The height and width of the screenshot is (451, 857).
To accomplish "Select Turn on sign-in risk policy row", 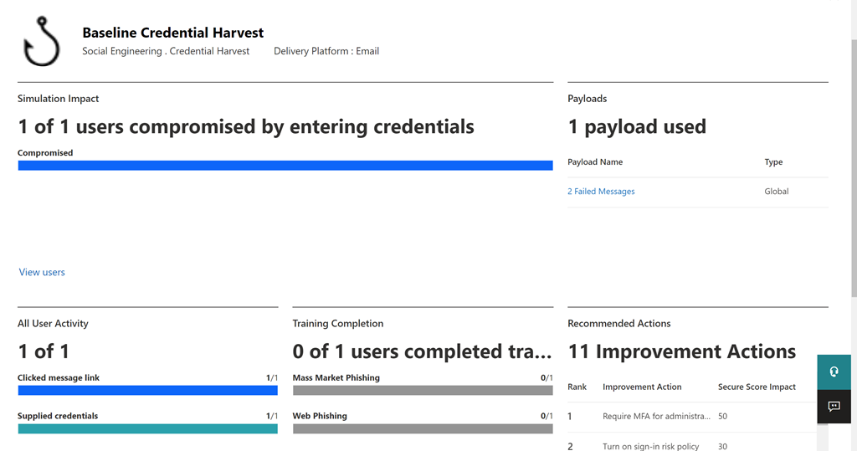I will [x=650, y=446].
